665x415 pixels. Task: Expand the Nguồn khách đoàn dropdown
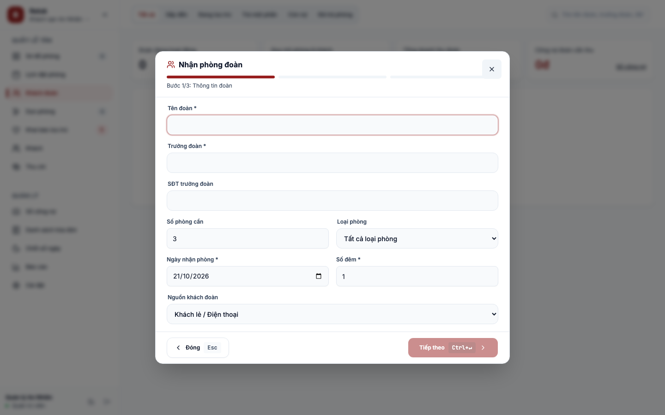[332, 314]
